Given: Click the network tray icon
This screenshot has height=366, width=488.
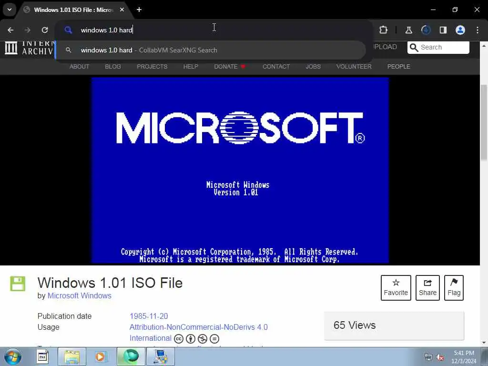Looking at the screenshot, I should [428, 357].
